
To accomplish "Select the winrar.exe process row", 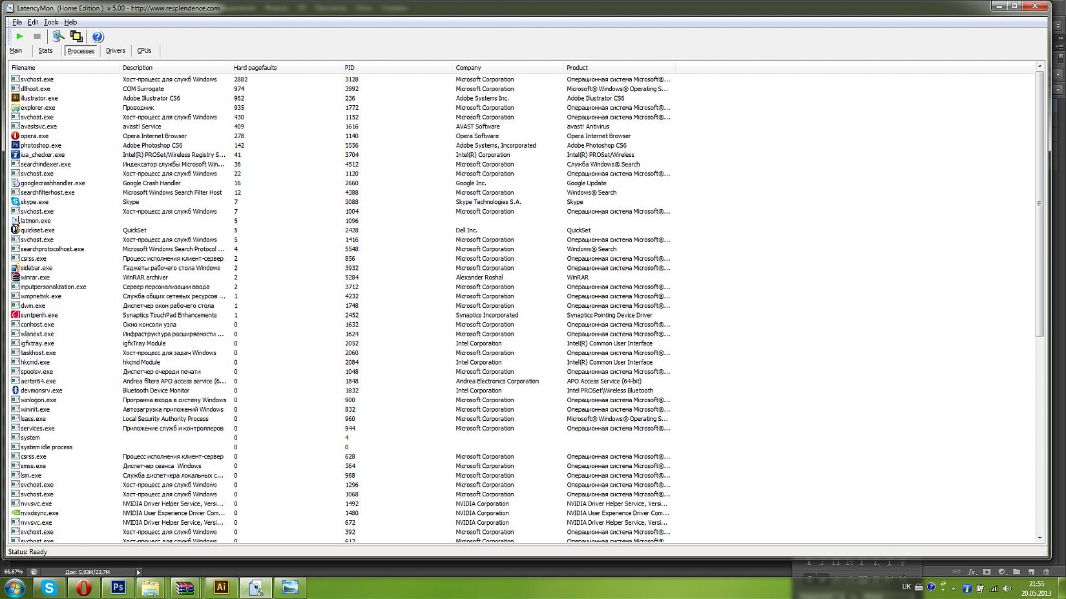I will (x=342, y=278).
